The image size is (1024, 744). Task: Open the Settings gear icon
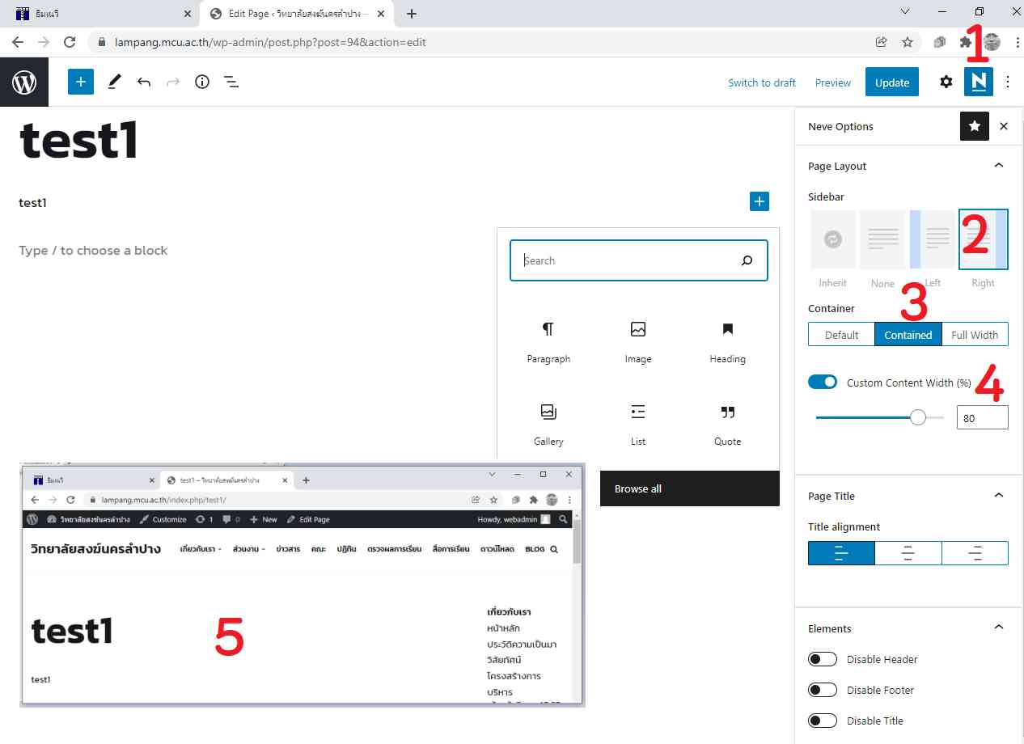coord(946,82)
